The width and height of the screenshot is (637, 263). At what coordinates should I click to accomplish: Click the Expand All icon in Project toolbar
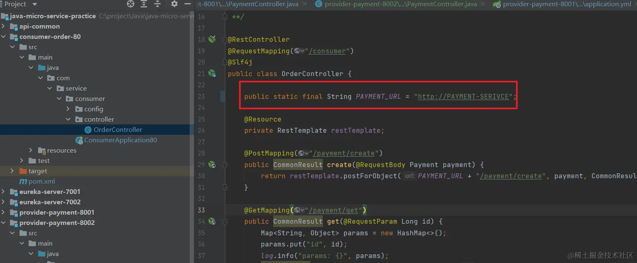(144, 4)
